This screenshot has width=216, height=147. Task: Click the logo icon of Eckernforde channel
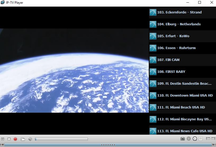[x=153, y=12]
